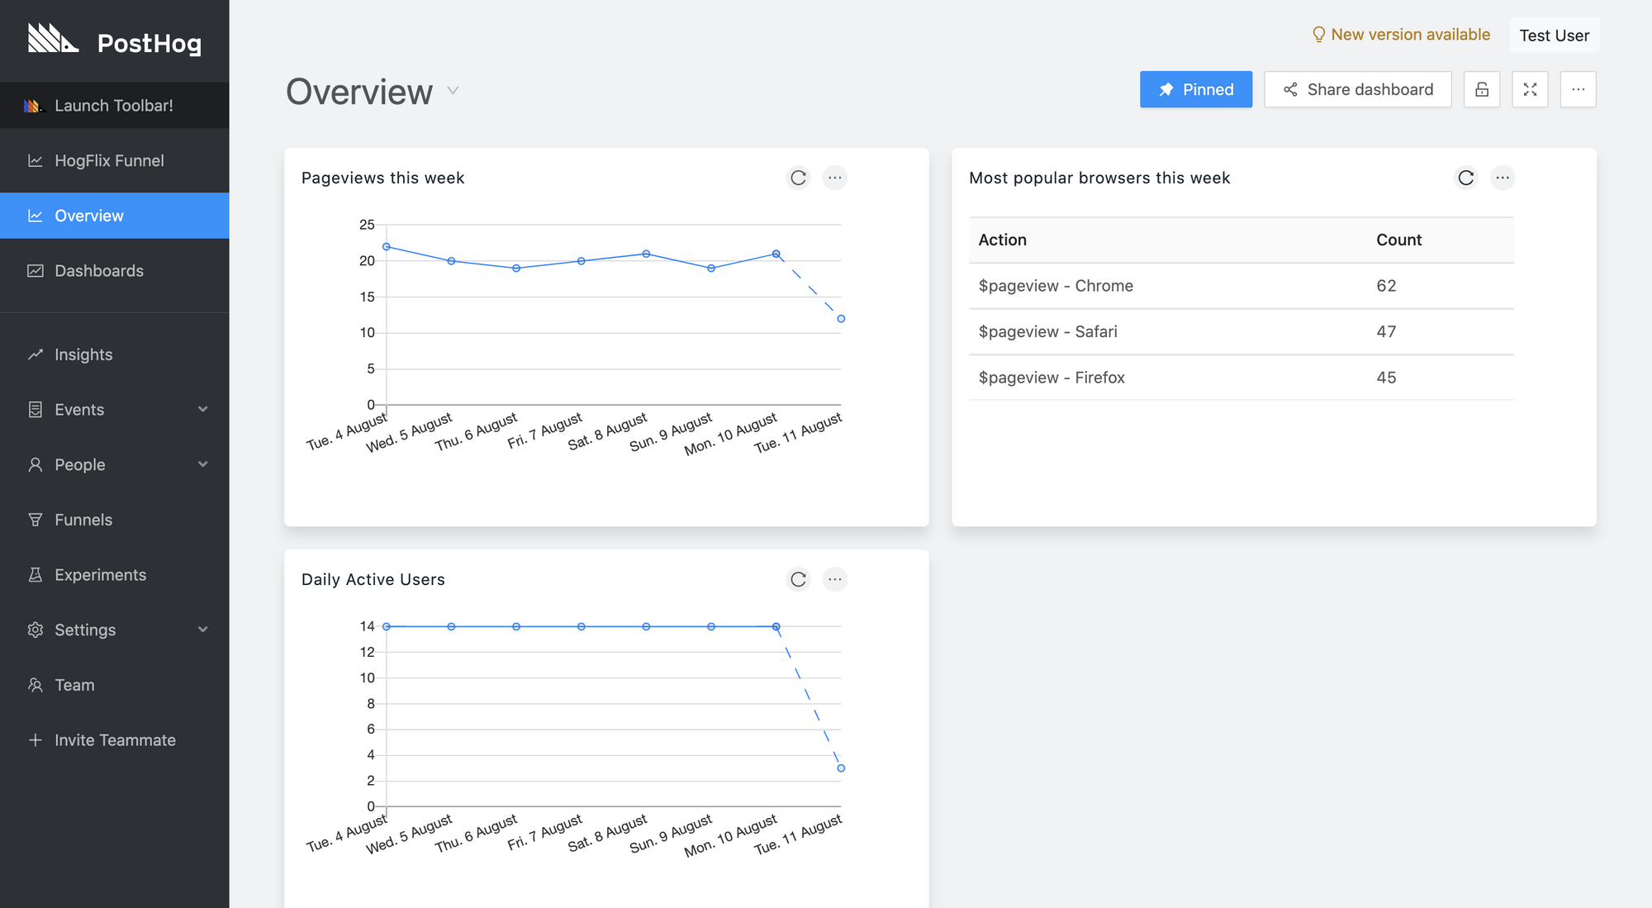The height and width of the screenshot is (908, 1652).
Task: Open the Test User account menu
Action: (1554, 36)
